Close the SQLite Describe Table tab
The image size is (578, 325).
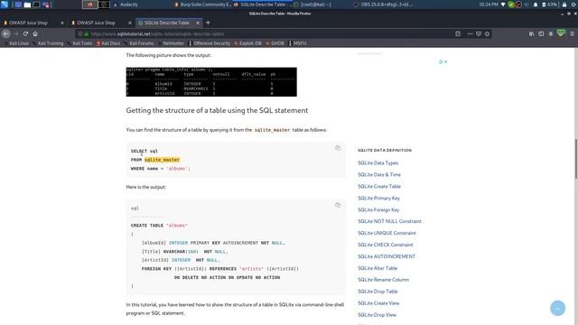tap(198, 23)
